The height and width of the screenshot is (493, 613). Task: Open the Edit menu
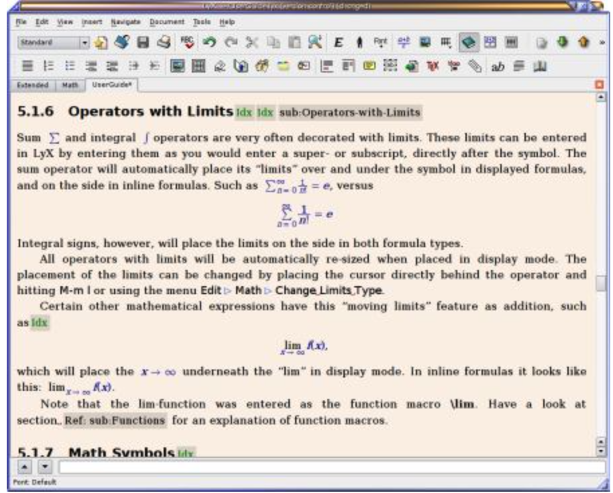pyautogui.click(x=42, y=22)
